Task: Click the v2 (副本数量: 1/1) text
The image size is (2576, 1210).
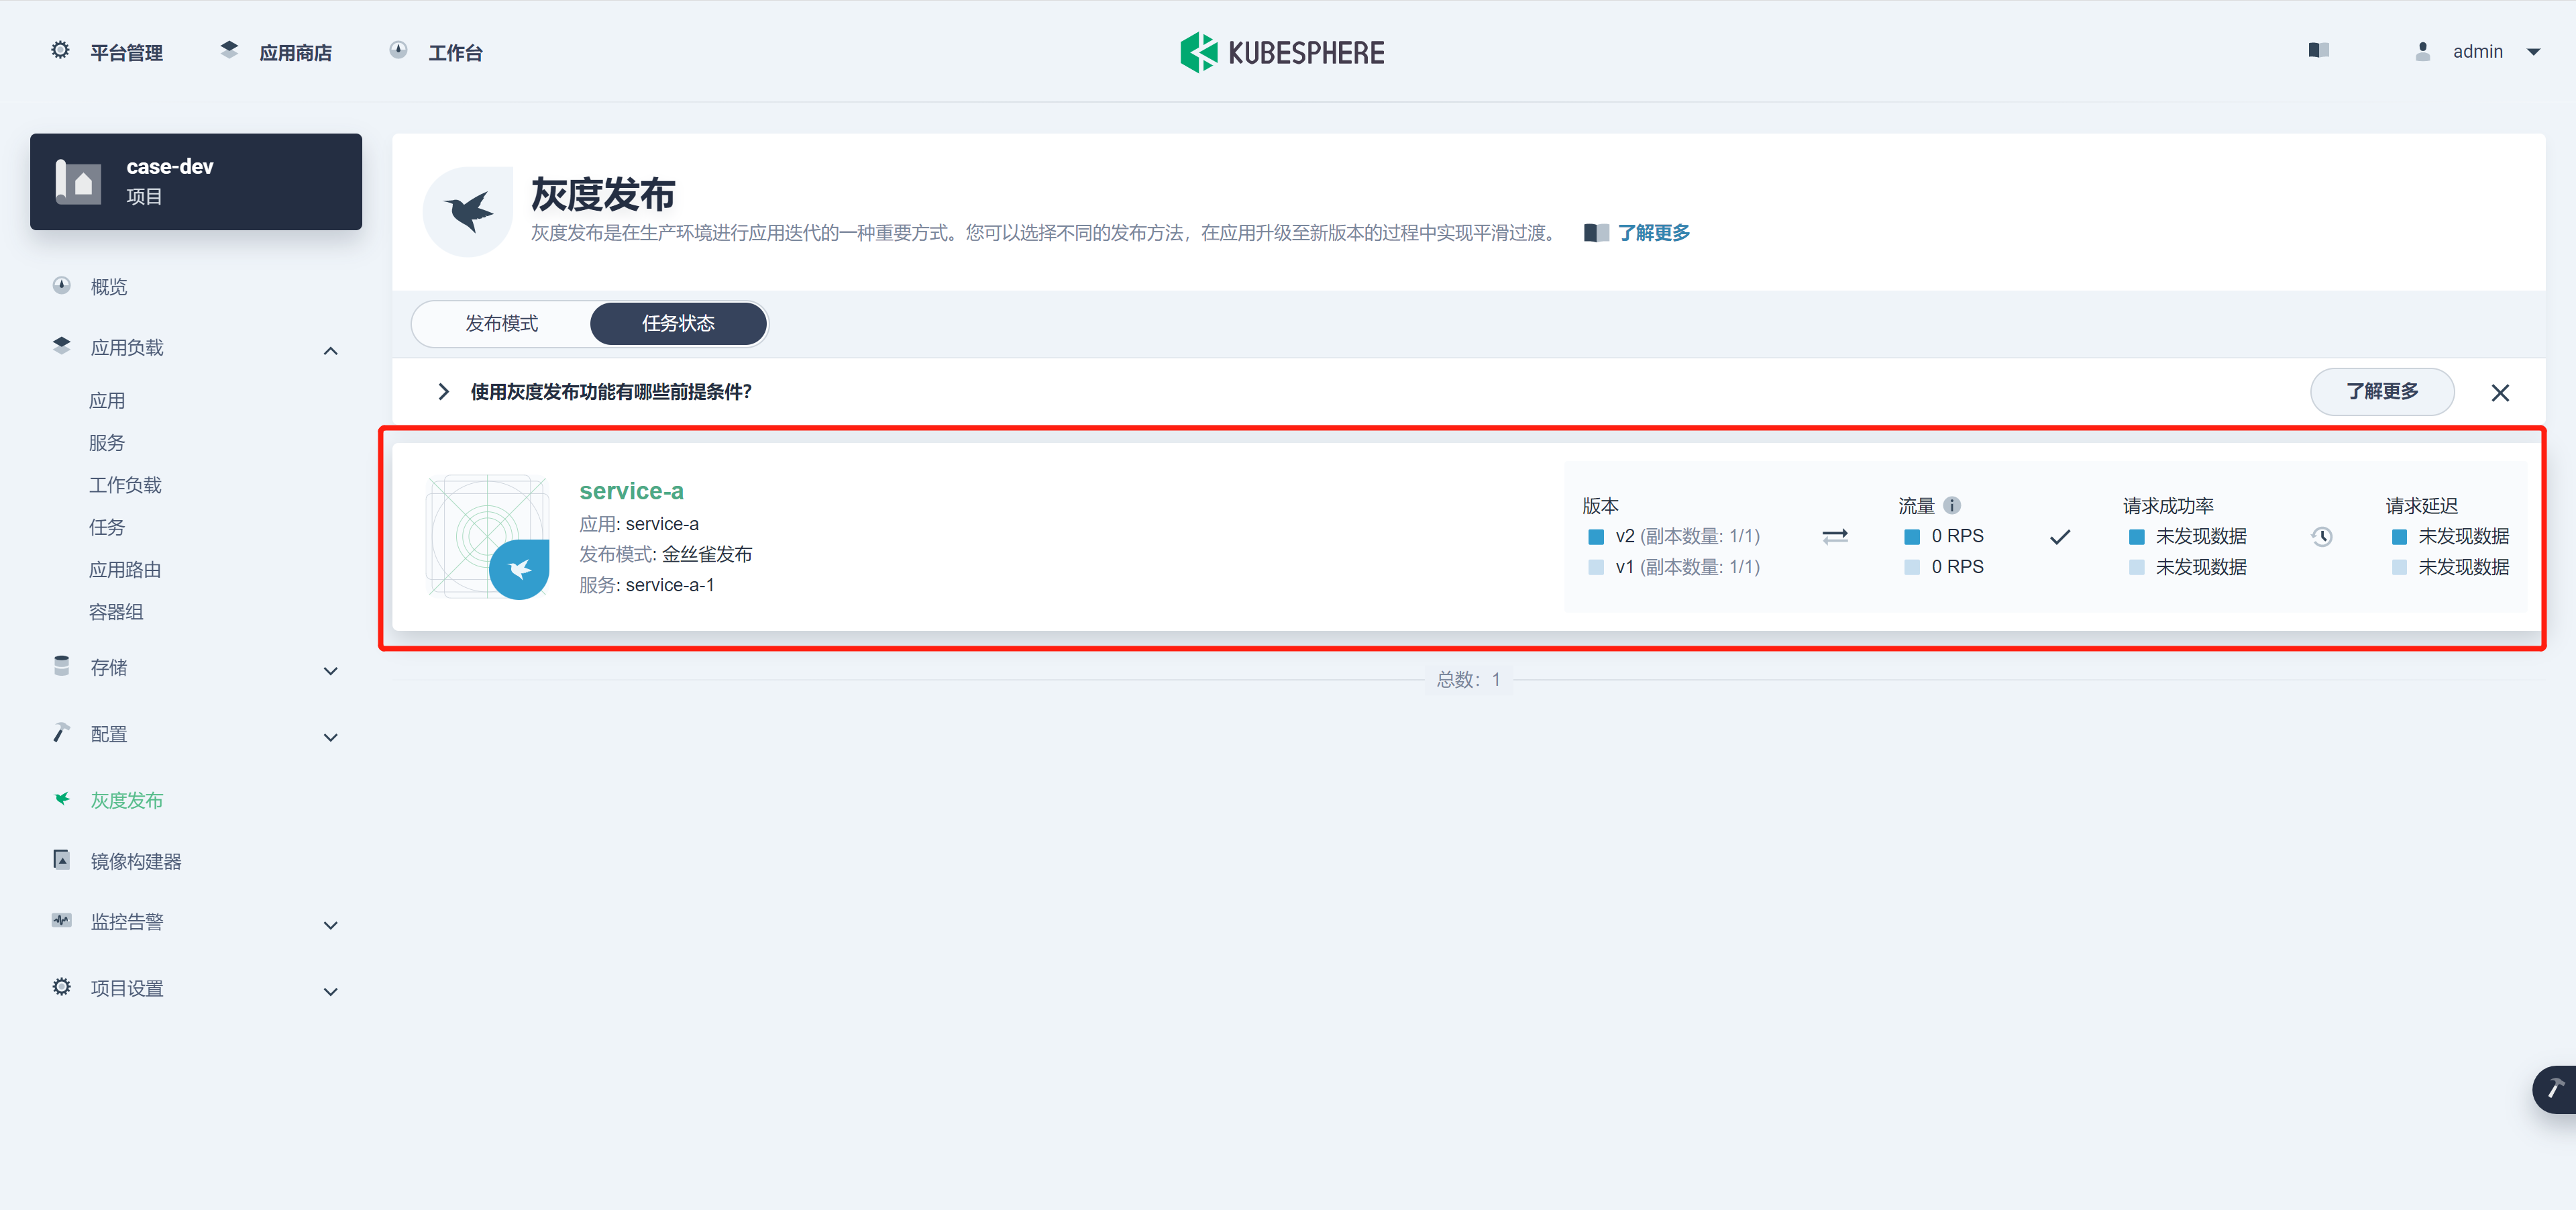Action: point(1688,536)
